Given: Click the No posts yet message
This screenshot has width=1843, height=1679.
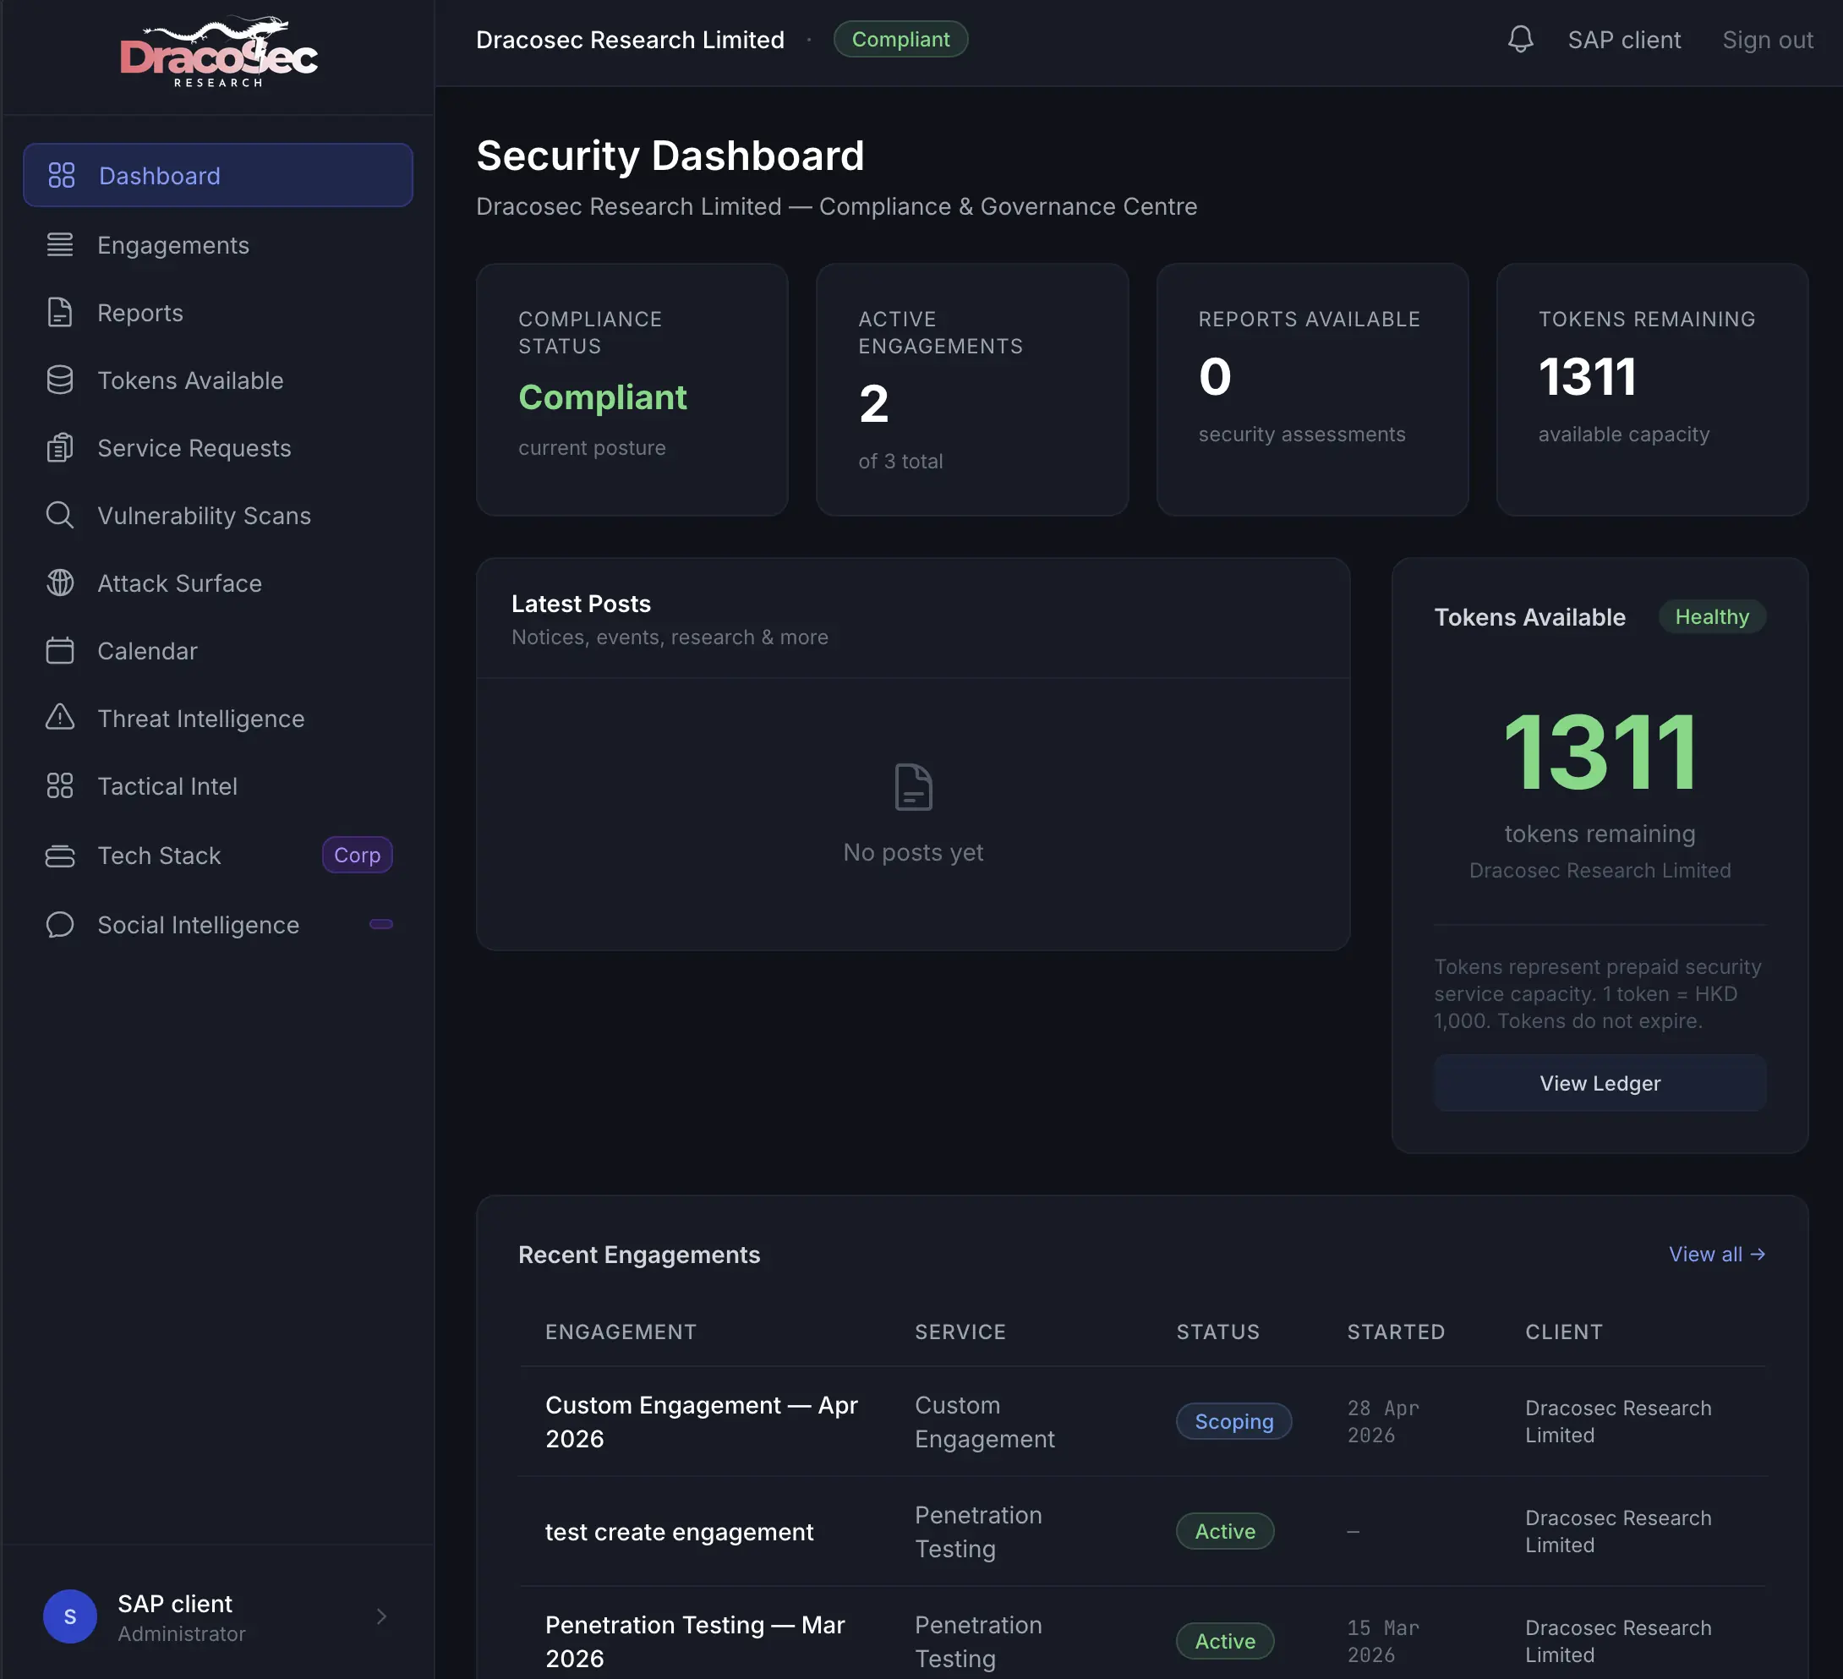Looking at the screenshot, I should point(913,851).
